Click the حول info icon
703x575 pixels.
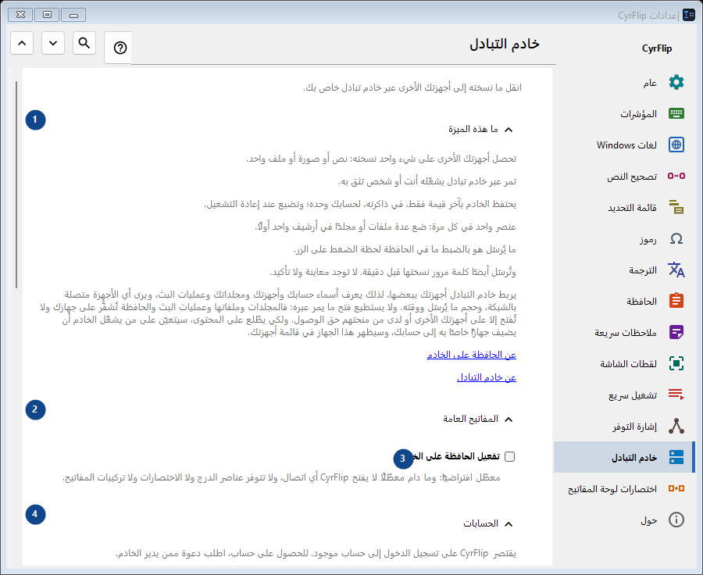click(676, 520)
